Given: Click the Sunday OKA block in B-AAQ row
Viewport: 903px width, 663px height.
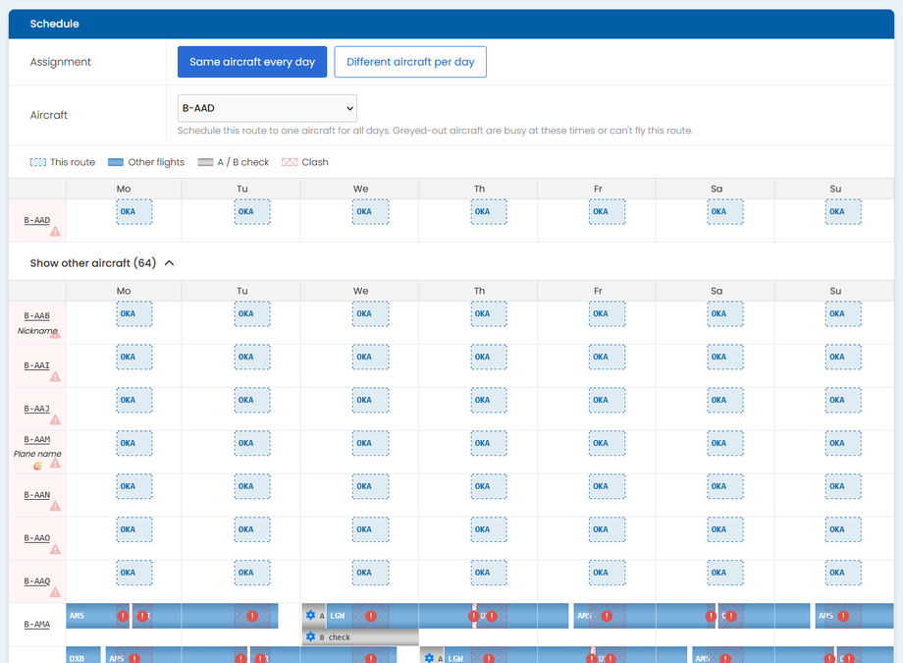Looking at the screenshot, I should coord(843,573).
